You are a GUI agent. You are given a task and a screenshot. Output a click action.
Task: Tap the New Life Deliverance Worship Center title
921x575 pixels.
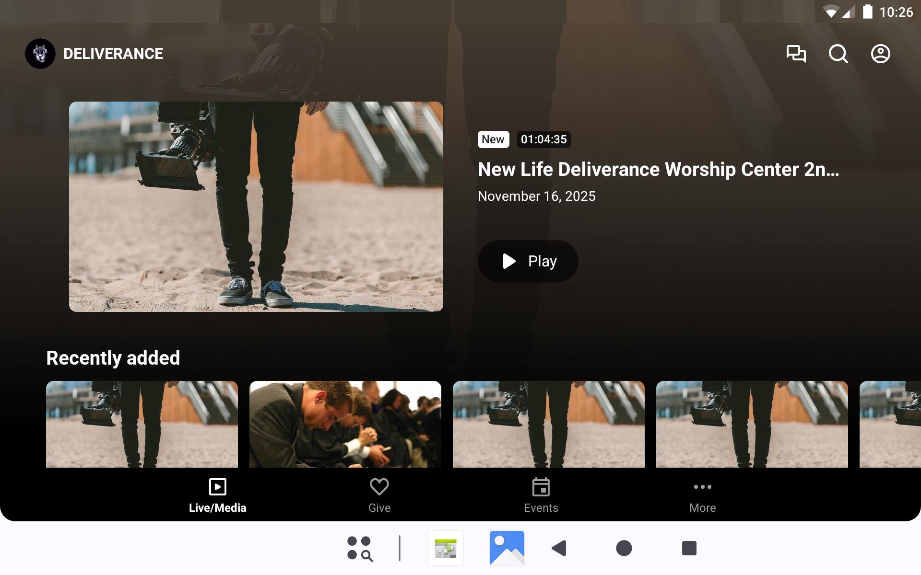[658, 170]
